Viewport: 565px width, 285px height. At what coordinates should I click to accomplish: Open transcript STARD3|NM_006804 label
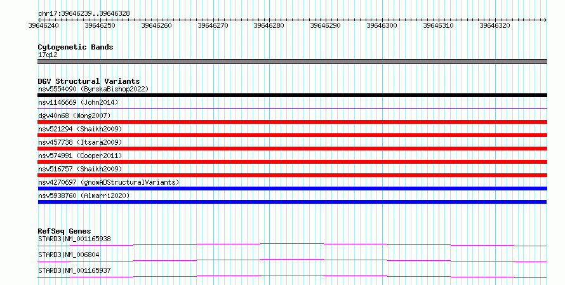[69, 255]
